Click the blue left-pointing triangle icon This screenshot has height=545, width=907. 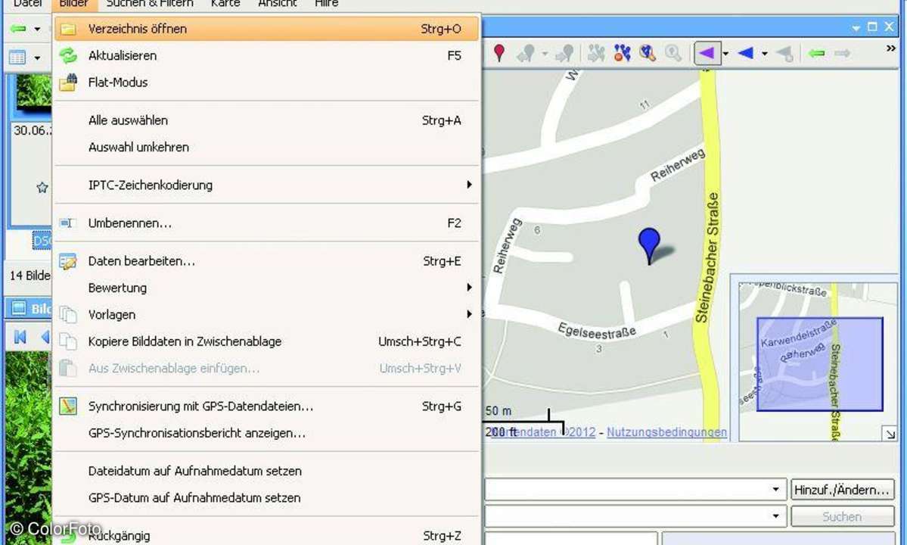coord(746,53)
